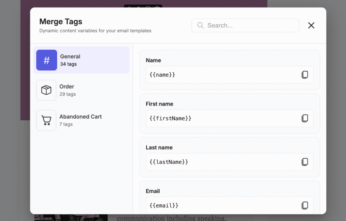Click the "34 tags" count text
The height and width of the screenshot is (221, 346).
coord(68,64)
